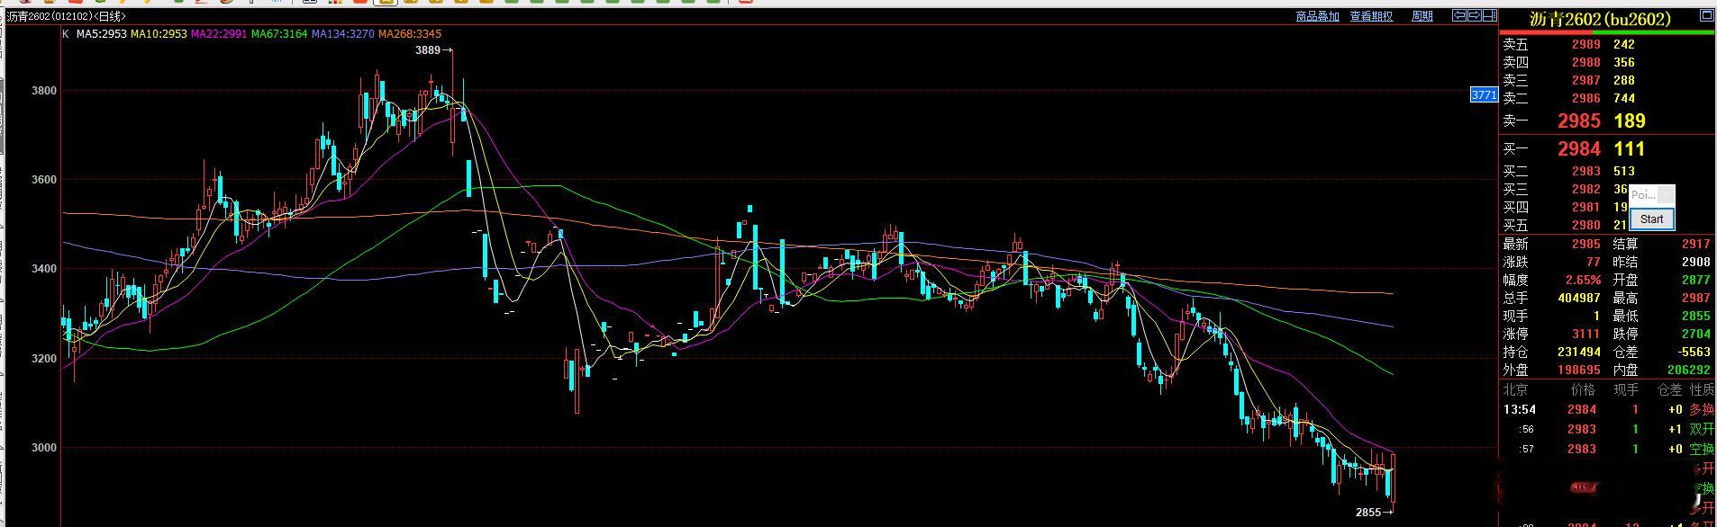Click the 仓差 value -5563
The width and height of the screenshot is (1717, 527).
[1693, 352]
